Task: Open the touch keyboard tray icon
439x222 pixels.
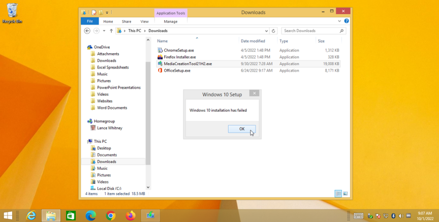Action: (x=359, y=215)
